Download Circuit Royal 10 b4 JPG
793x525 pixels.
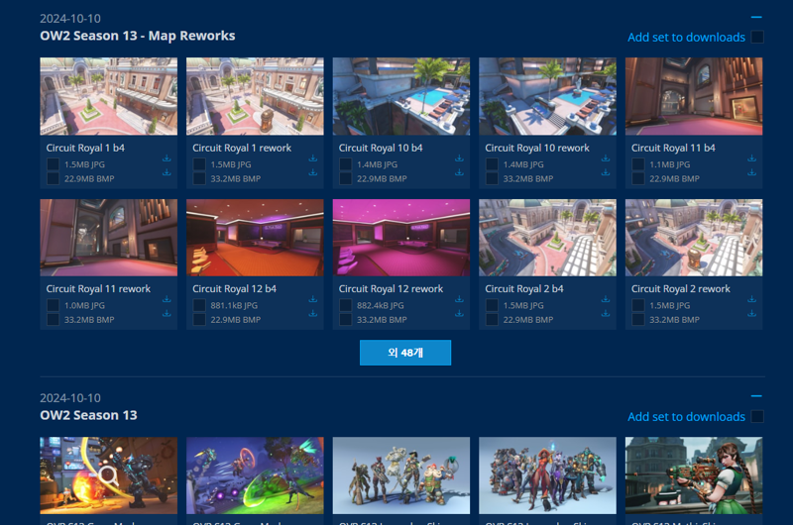coord(459,158)
